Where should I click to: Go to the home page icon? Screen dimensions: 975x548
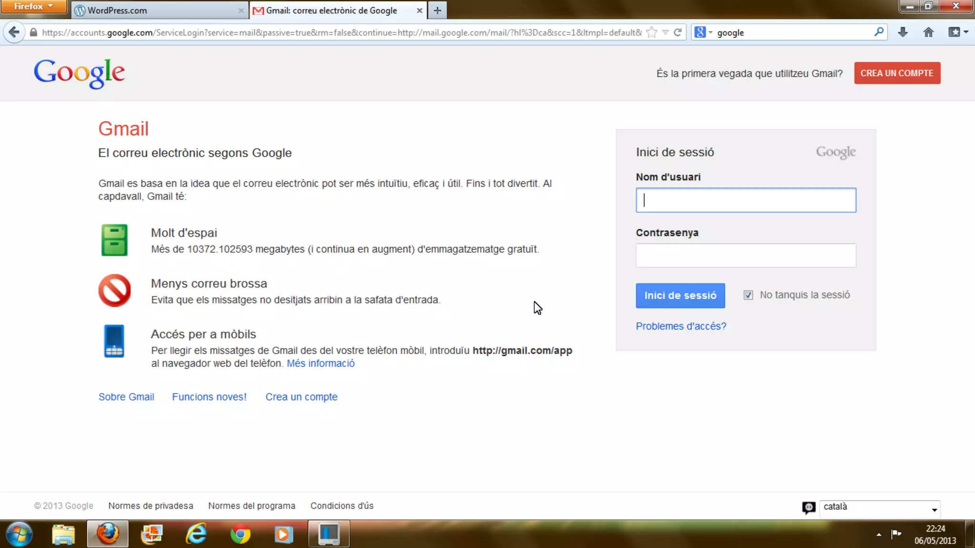(928, 32)
